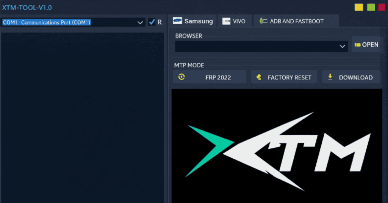Click the VIVO tab icon
Image resolution: width=388 pixels, height=203 pixels.
click(x=226, y=21)
